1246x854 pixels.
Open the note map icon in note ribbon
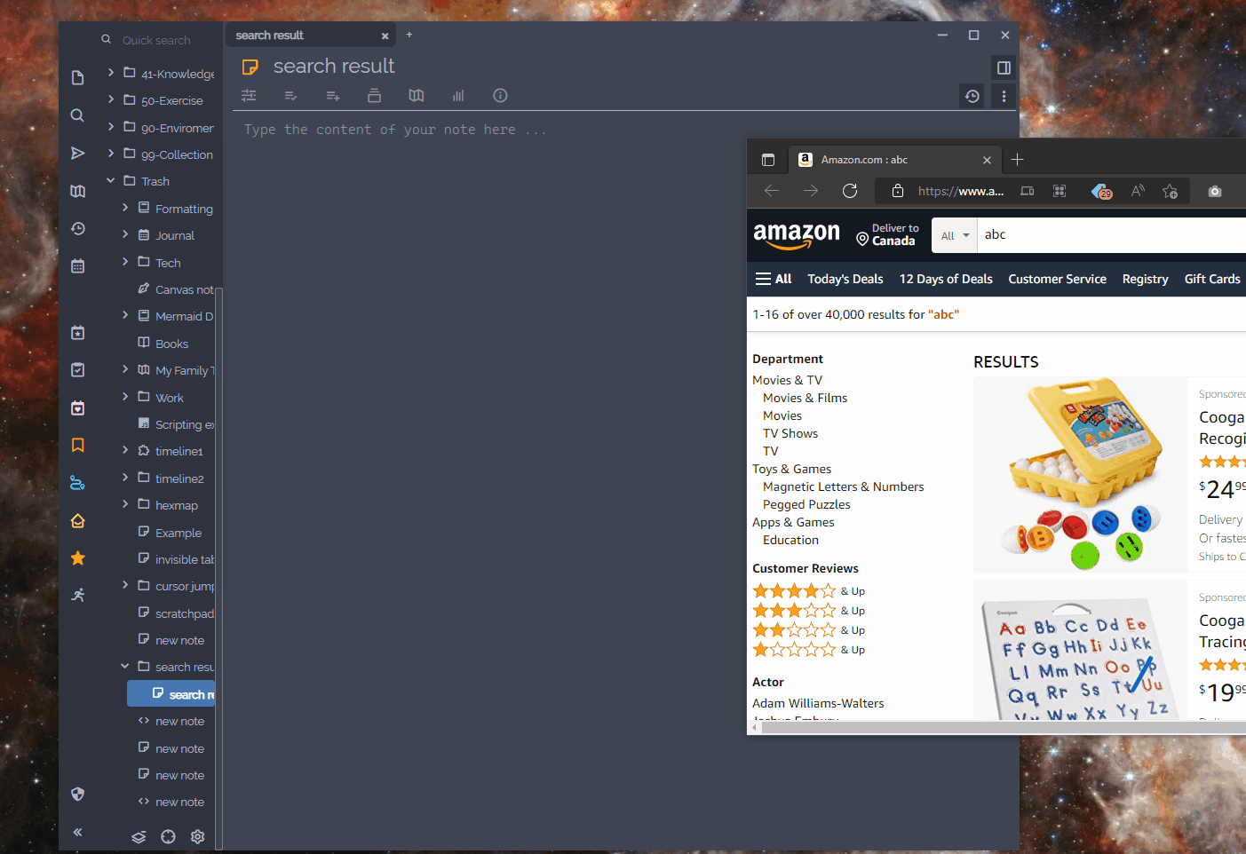point(417,95)
